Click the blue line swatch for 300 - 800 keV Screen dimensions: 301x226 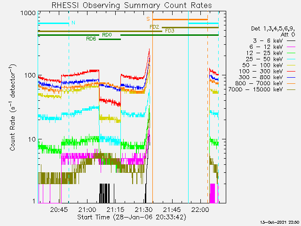291,77
